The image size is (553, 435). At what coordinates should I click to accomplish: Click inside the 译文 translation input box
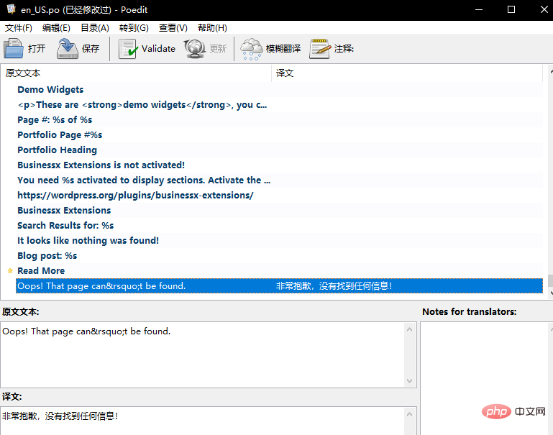(x=203, y=421)
